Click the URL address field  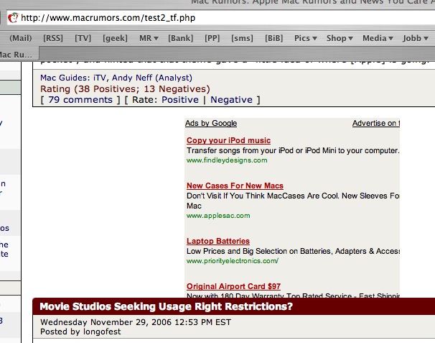[221, 18]
